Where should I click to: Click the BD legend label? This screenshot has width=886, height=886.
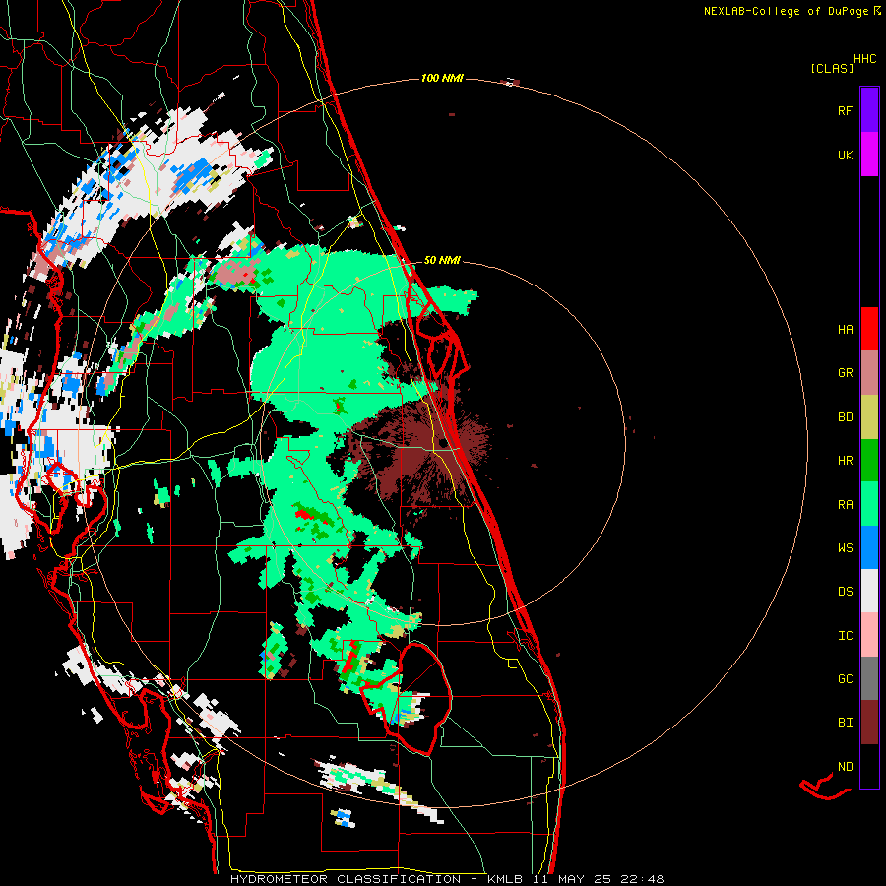click(845, 417)
